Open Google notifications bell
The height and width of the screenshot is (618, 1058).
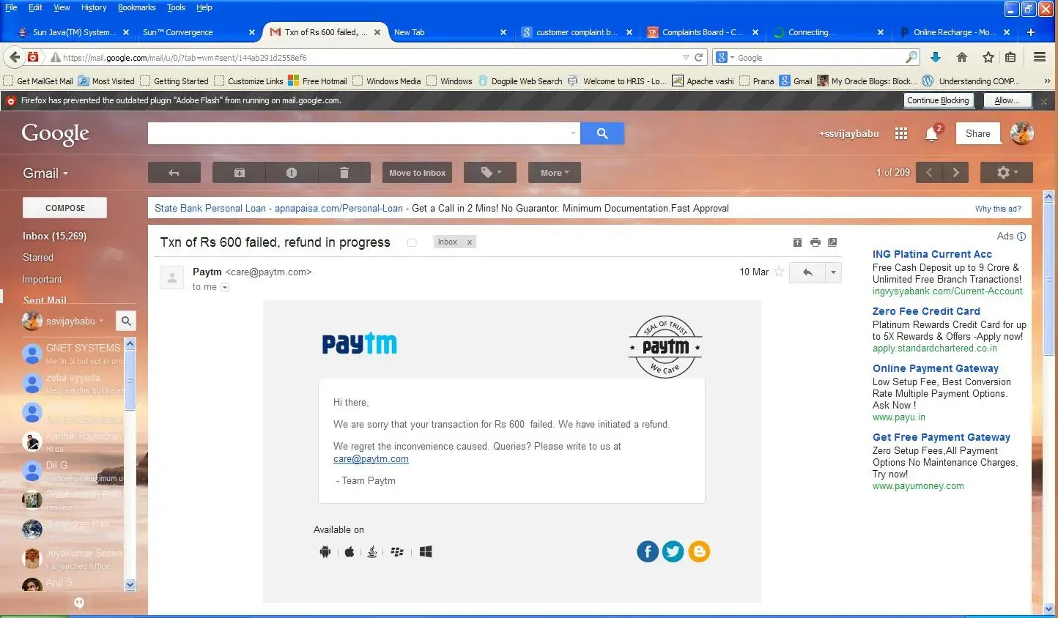[x=931, y=133]
